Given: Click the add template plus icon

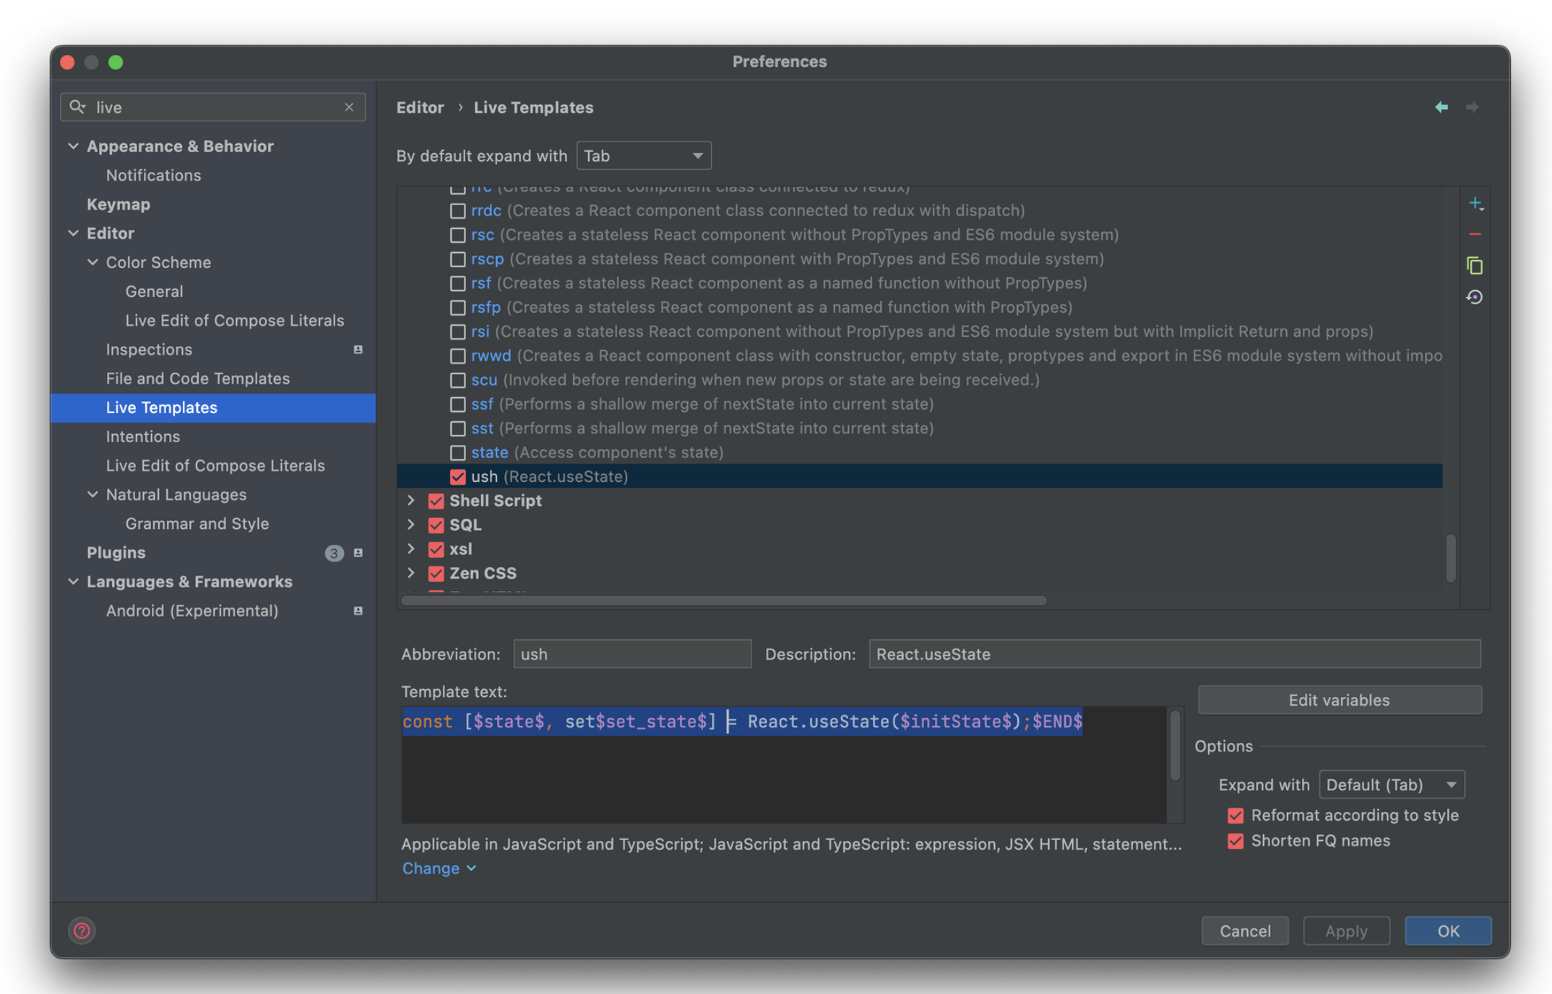Looking at the screenshot, I should tap(1475, 204).
